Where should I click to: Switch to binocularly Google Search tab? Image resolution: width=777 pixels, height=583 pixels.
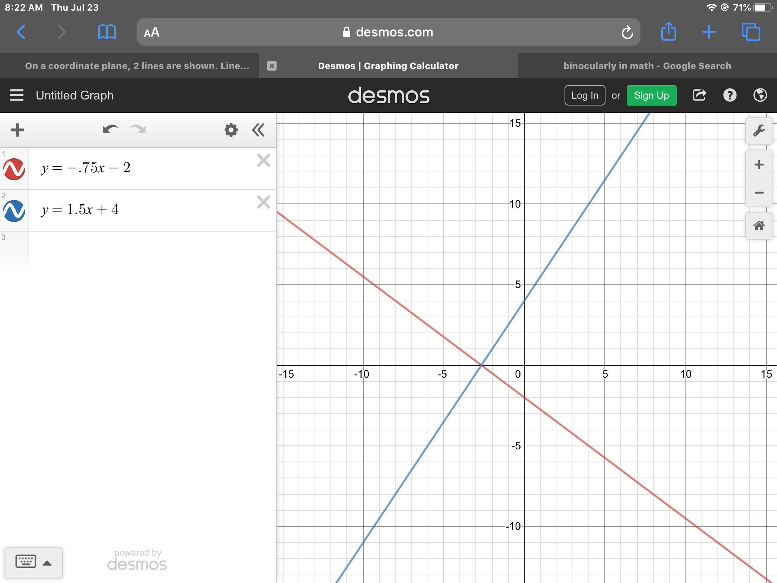(647, 66)
